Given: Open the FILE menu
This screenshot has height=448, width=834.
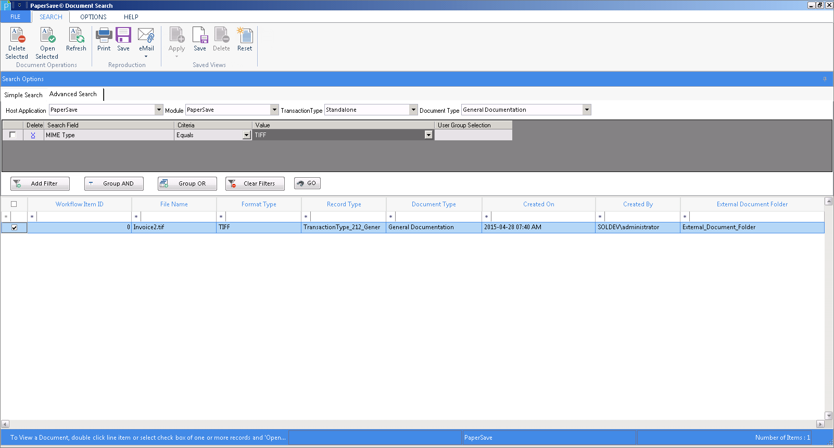Looking at the screenshot, I should [x=16, y=17].
